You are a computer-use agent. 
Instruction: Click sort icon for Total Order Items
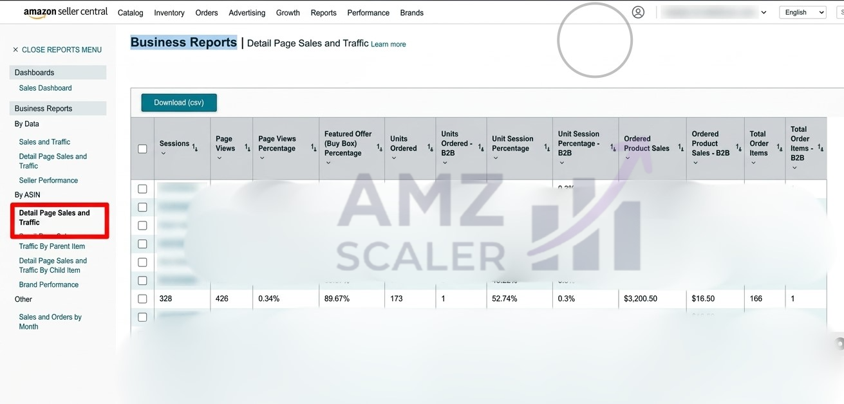tap(779, 148)
